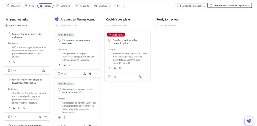
Task: Open Sources de connaissances
Action: (191, 6)
